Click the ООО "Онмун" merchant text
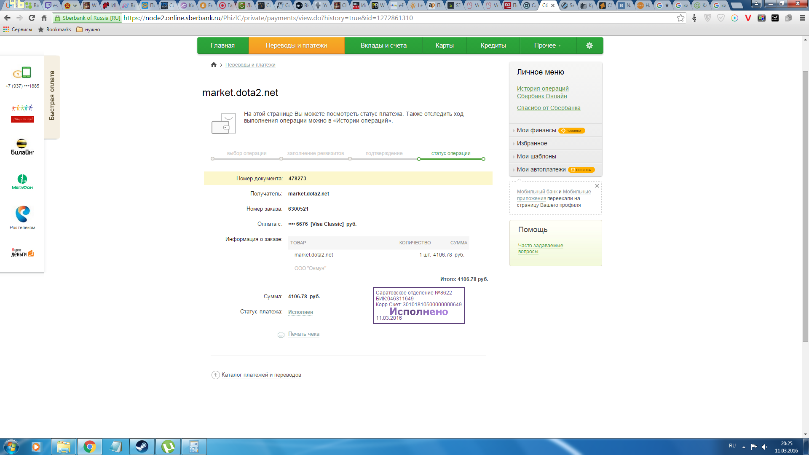Screen dimensions: 809x455 point(310,268)
